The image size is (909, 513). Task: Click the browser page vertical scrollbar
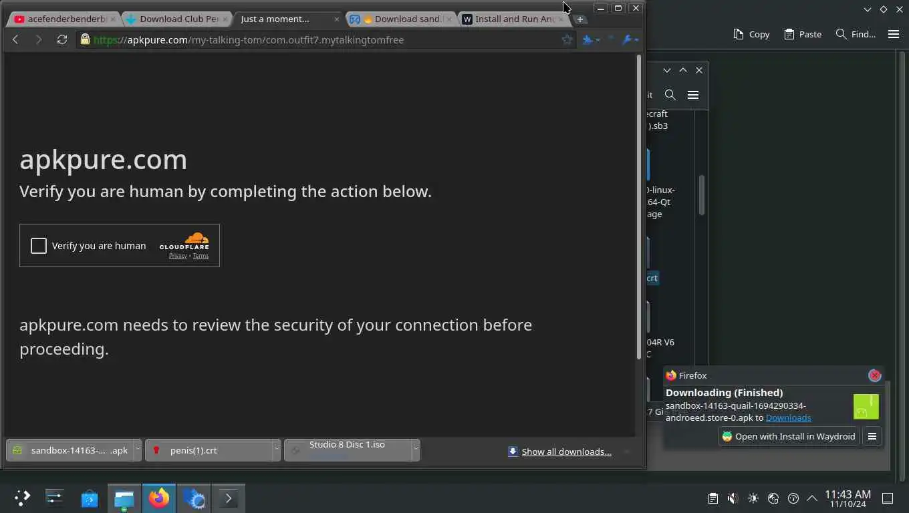639,207
